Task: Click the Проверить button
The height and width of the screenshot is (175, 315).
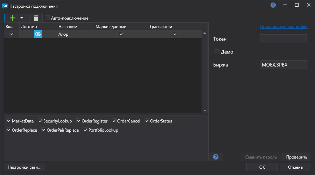Action: click(297, 157)
